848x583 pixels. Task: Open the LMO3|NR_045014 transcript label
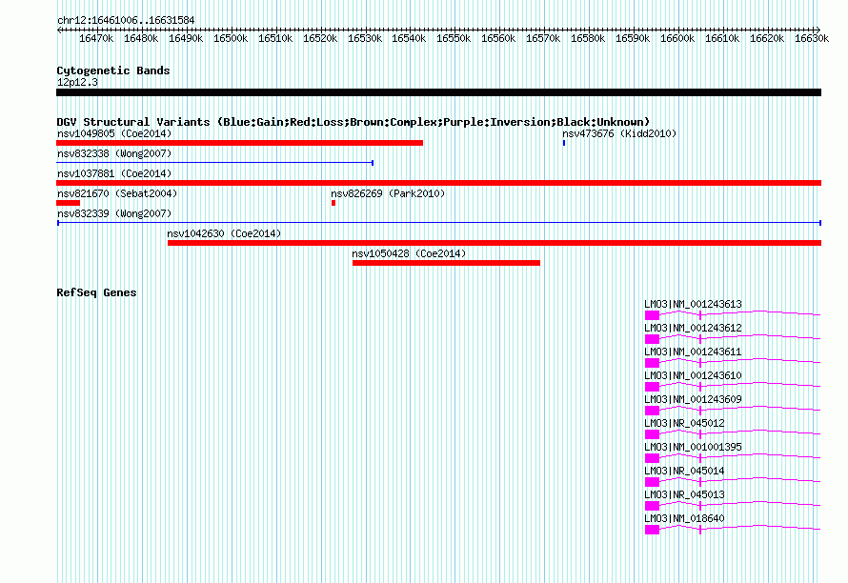pyautogui.click(x=684, y=471)
